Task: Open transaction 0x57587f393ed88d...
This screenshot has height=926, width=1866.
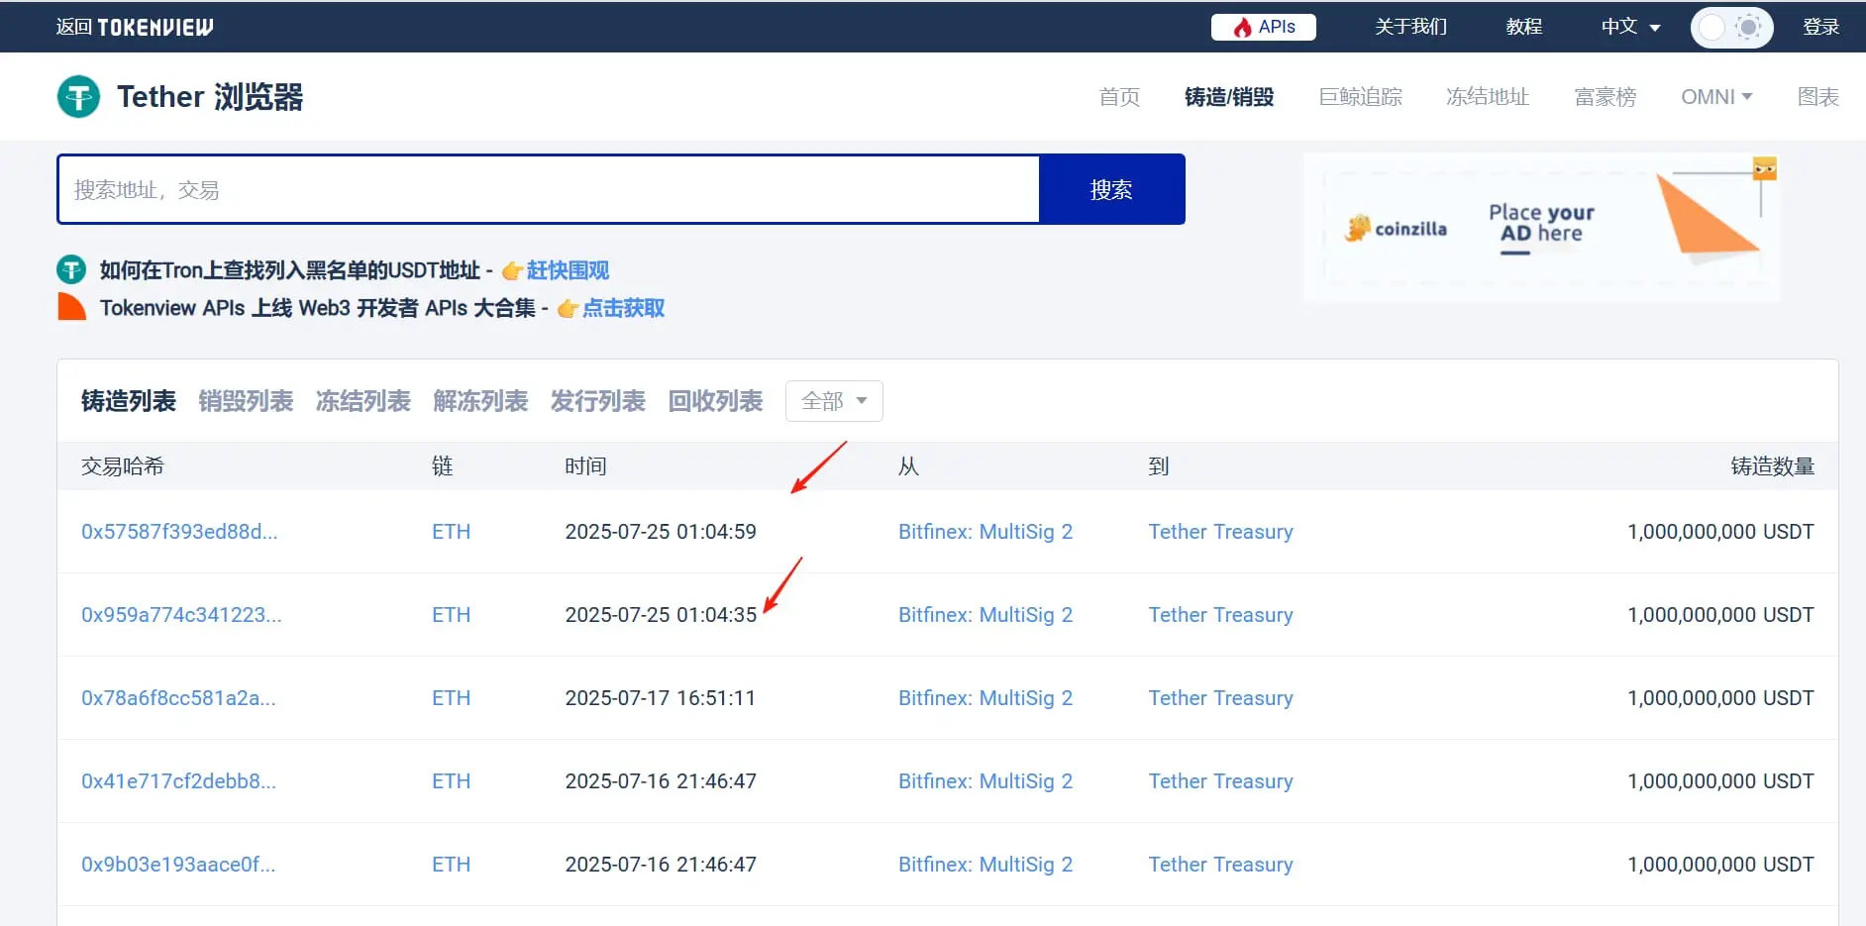Action: click(x=179, y=532)
